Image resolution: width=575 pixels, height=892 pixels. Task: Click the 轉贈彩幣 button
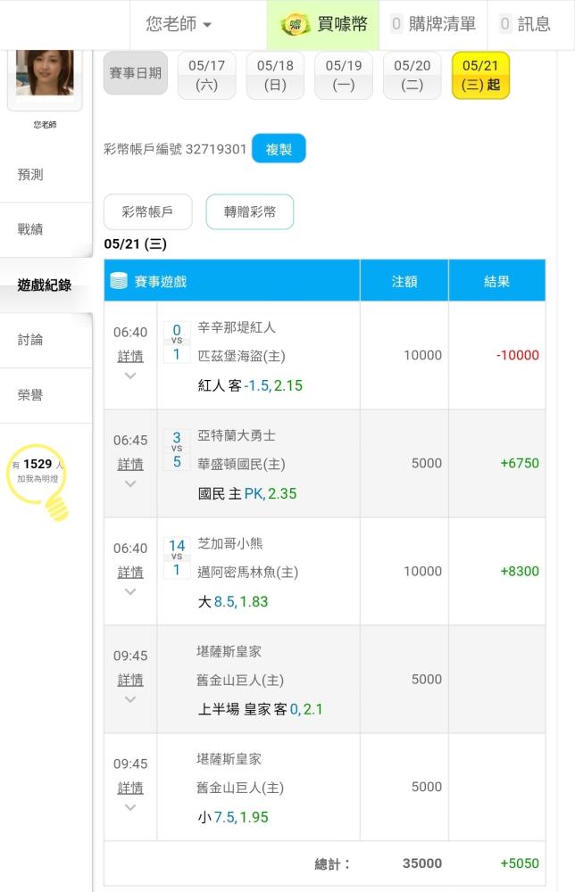[x=250, y=212]
